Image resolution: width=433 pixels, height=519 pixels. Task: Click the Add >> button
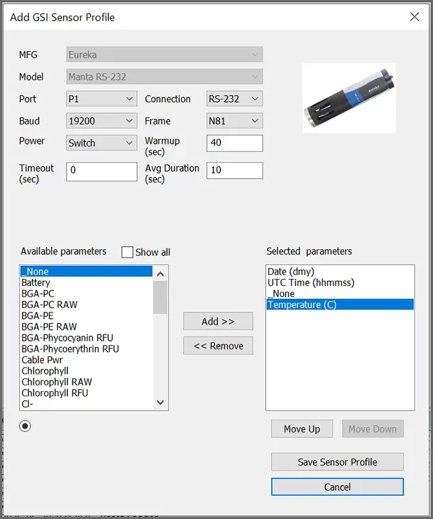coord(218,321)
